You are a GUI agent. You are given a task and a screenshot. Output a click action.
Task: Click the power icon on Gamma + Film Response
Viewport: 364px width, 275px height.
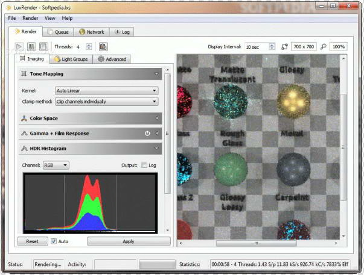coord(147,133)
